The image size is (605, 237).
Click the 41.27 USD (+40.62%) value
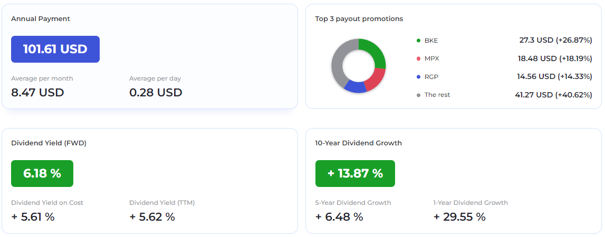[554, 95]
